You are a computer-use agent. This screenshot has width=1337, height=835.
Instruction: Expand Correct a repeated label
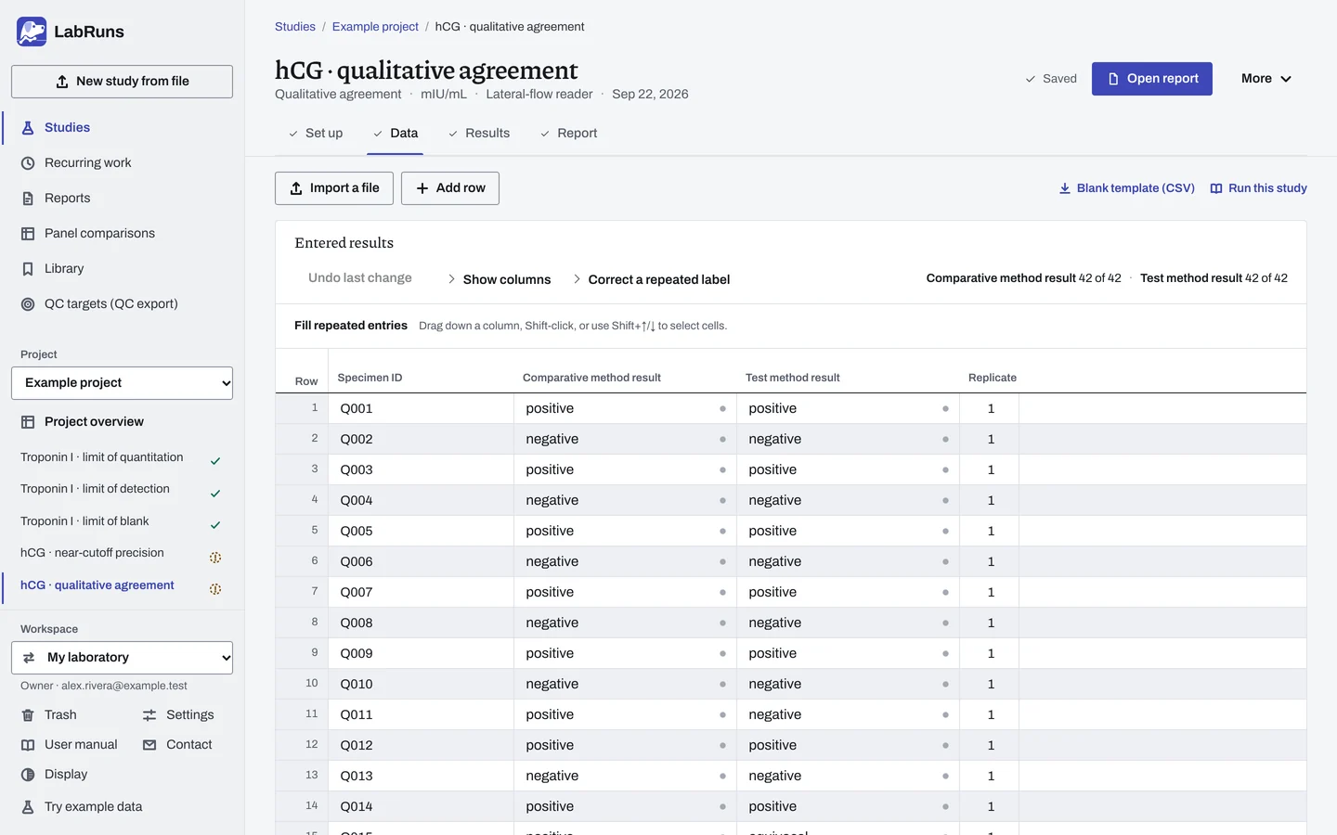[x=652, y=279]
